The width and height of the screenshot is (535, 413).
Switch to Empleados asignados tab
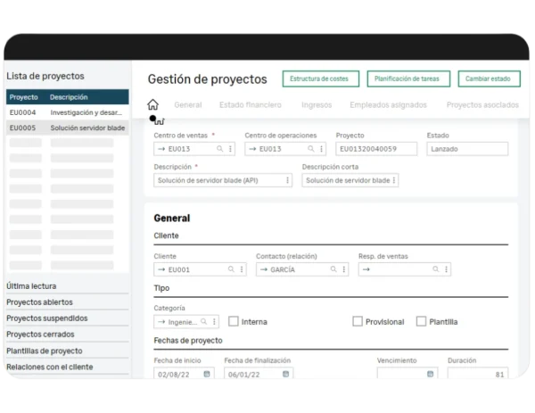coord(388,104)
